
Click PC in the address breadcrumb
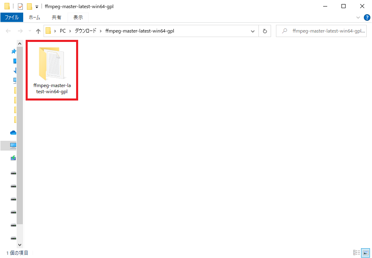click(63, 31)
